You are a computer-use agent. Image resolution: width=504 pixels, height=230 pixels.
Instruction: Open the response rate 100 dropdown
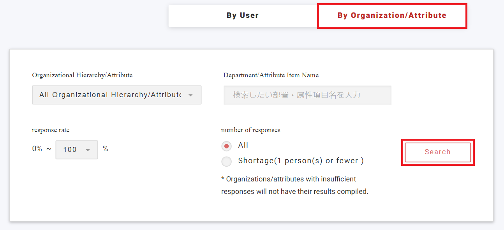point(70,150)
